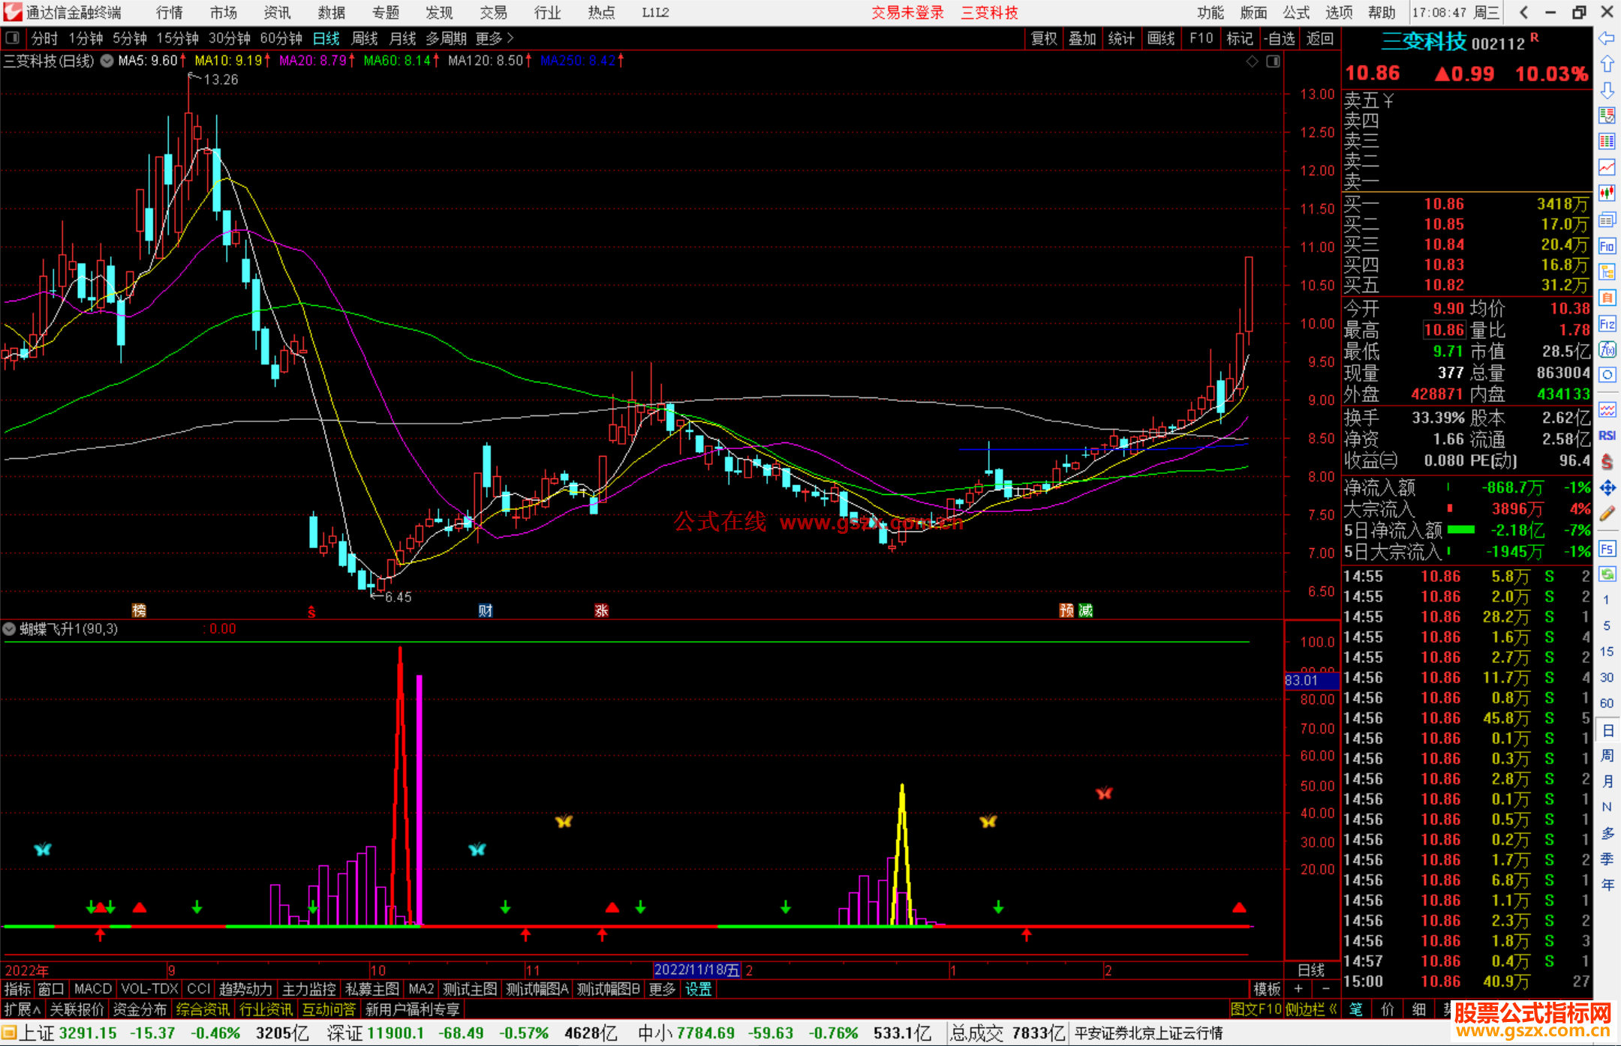Screen dimensions: 1621x1046
Task: Click the four-way move arrows icon
Action: pyautogui.click(x=1607, y=488)
